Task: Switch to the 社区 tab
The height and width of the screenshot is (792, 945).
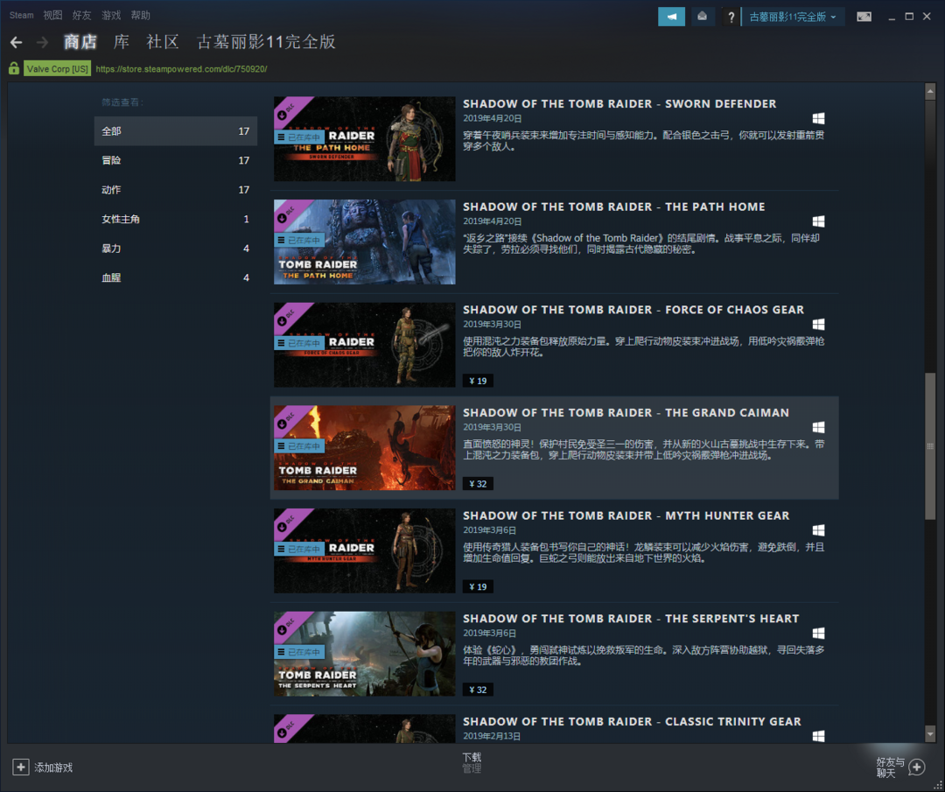Action: (x=163, y=42)
